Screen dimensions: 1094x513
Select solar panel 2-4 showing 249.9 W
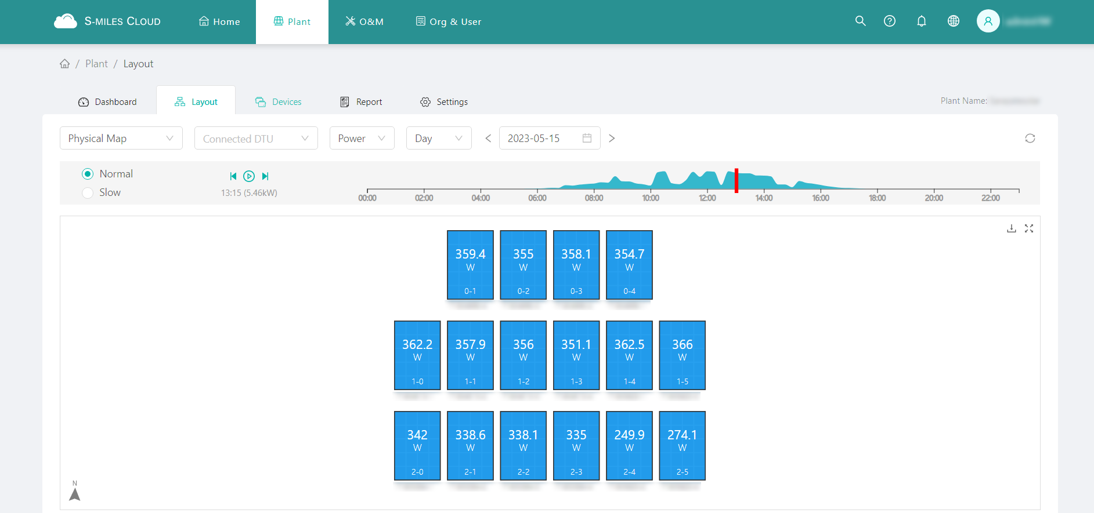(629, 445)
